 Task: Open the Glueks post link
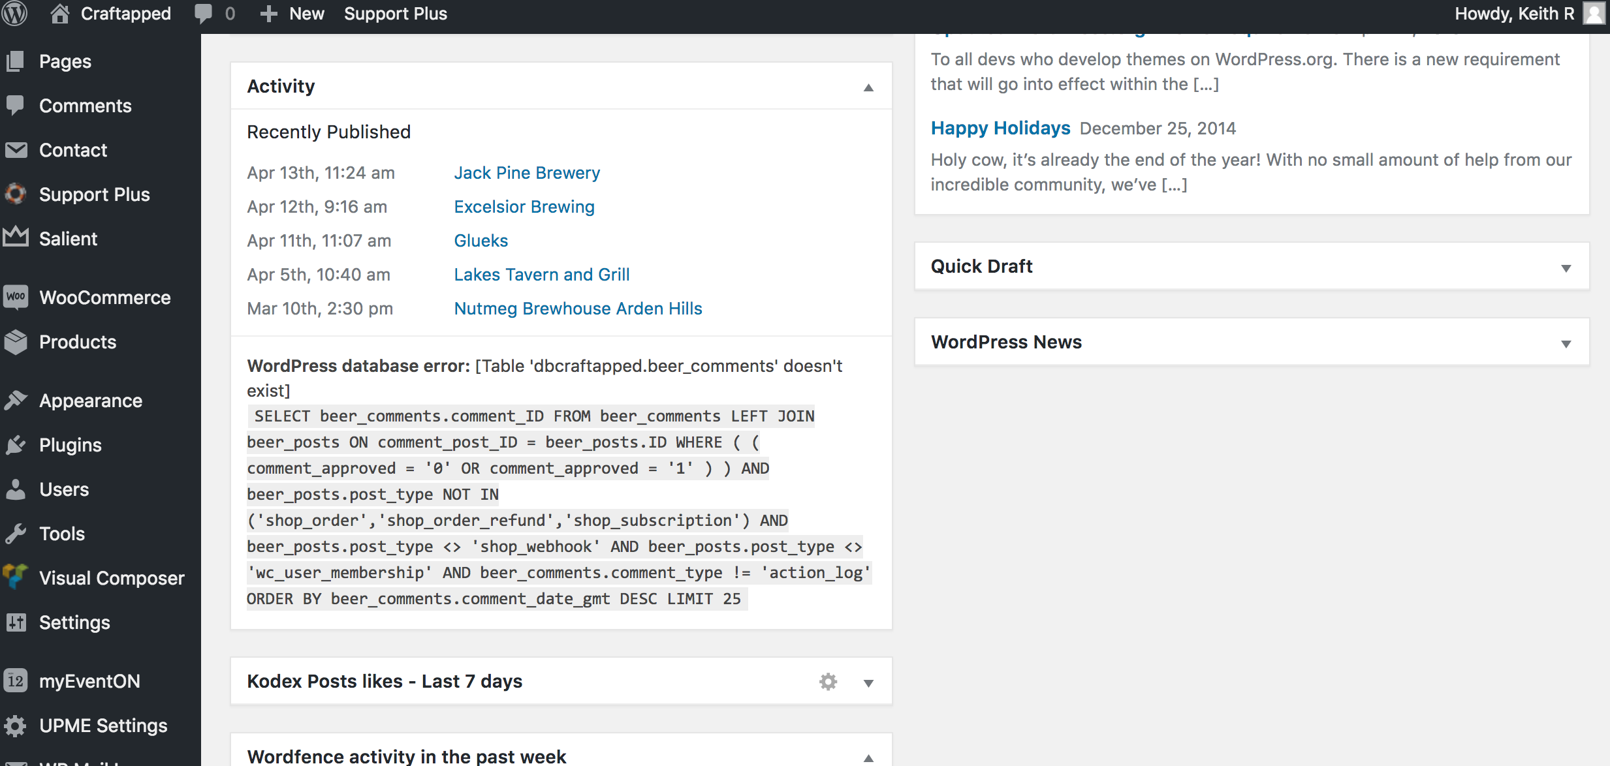[481, 241]
